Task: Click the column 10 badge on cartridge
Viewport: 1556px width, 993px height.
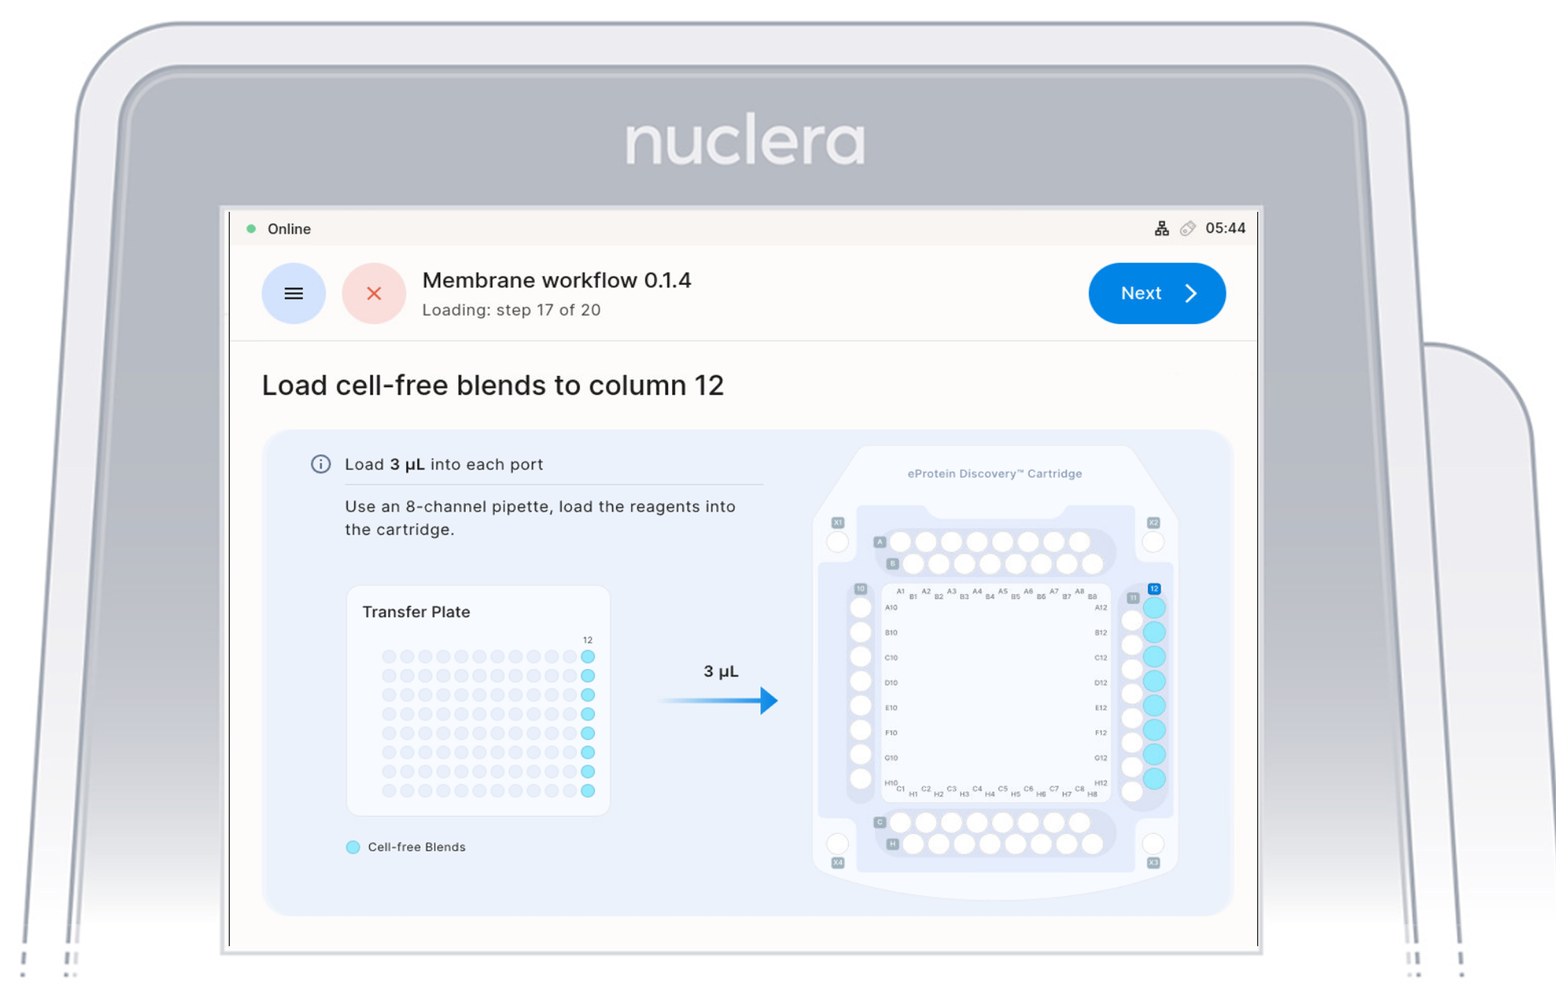Action: 860,589
